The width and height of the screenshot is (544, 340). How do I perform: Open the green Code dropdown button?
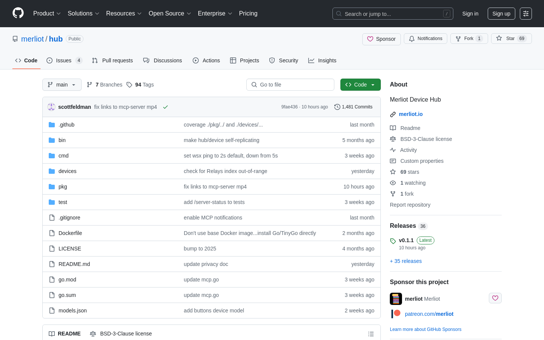[x=360, y=85]
